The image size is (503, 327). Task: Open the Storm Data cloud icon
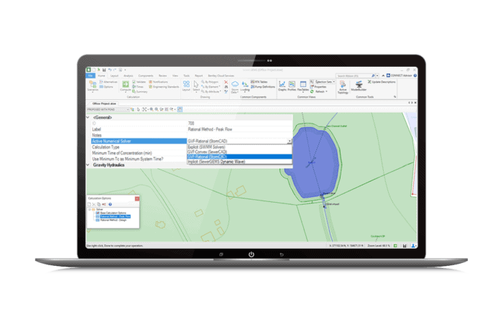tap(235, 86)
